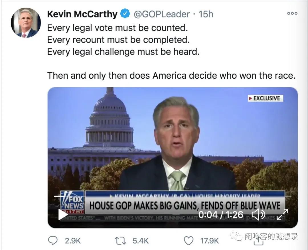Open Kevin McCarthy's profile picture
This screenshot has height=250, width=308.
pyautogui.click(x=26, y=23)
